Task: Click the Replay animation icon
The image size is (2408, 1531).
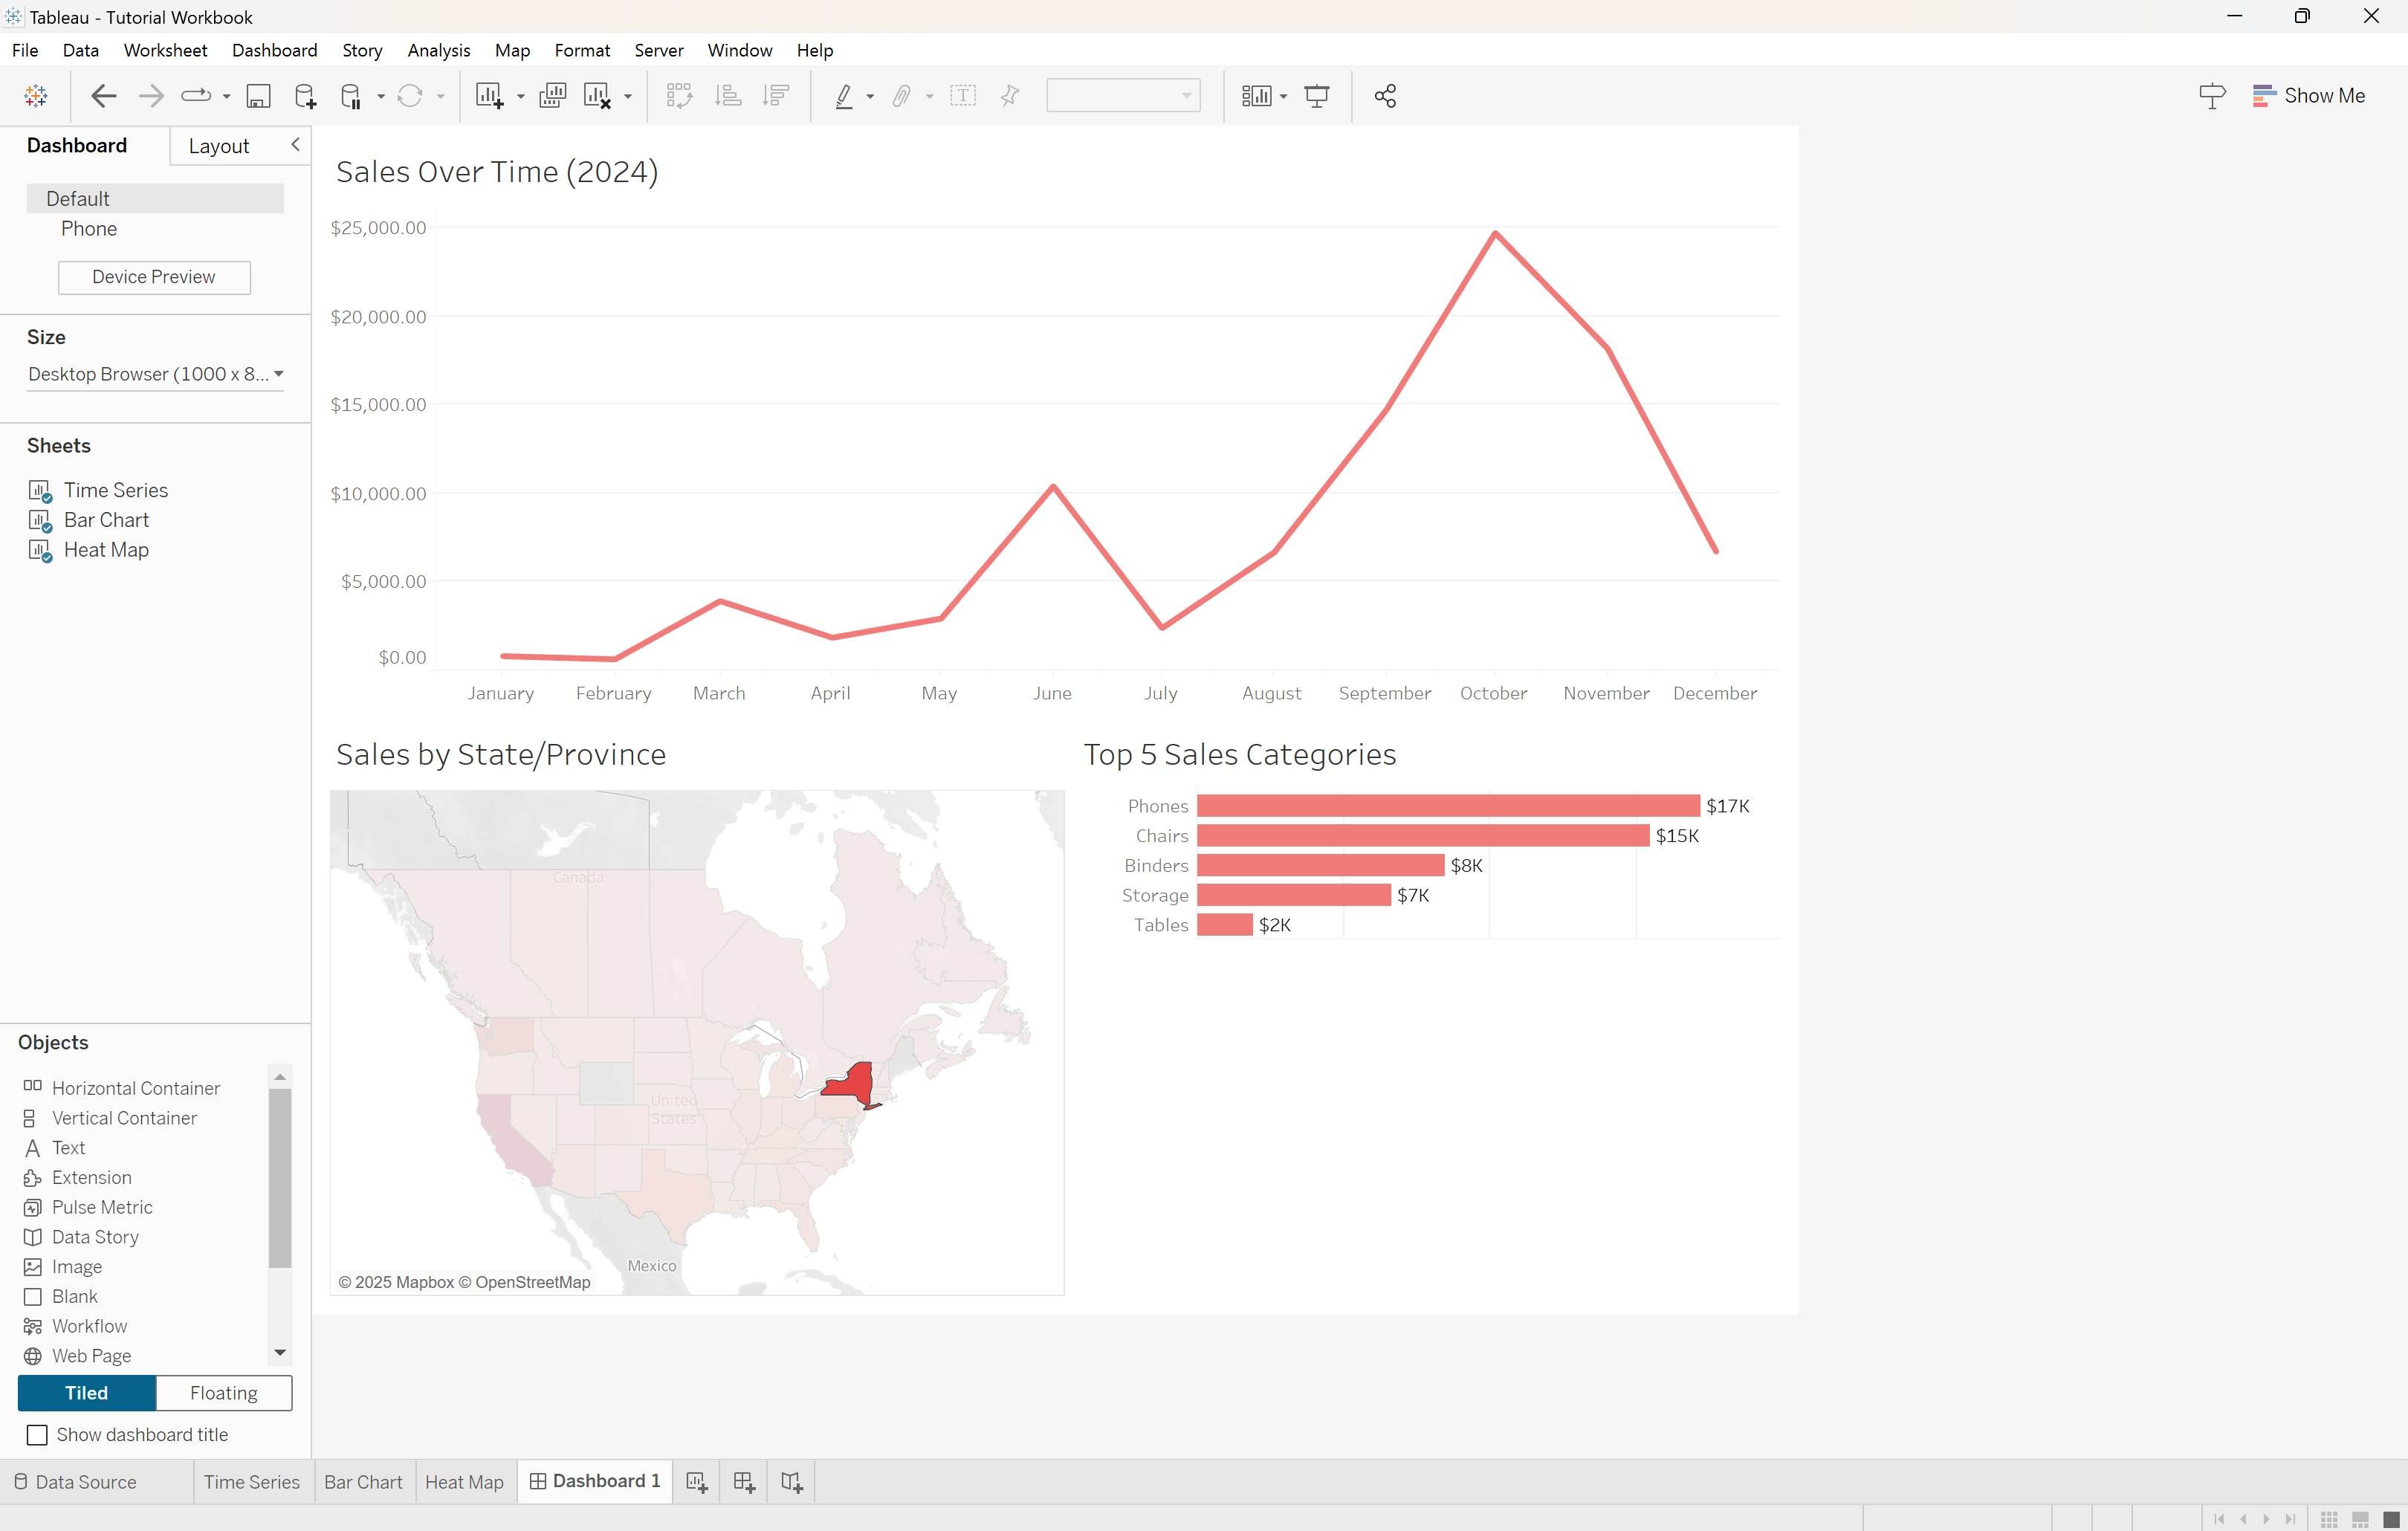Action: 196,96
